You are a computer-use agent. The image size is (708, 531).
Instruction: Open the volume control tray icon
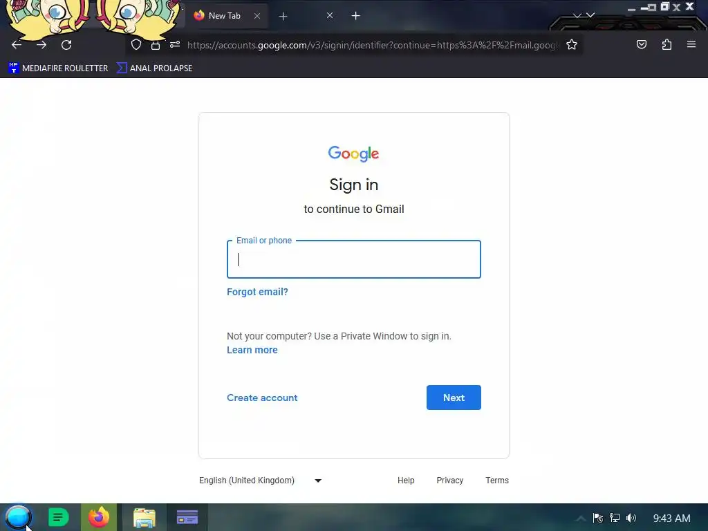(x=631, y=518)
